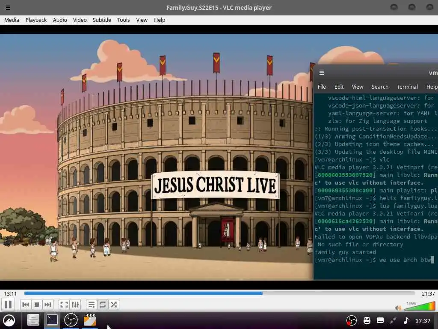This screenshot has height=329, width=438.
Task: Click OBS recording tray icon
Action: click(x=352, y=320)
